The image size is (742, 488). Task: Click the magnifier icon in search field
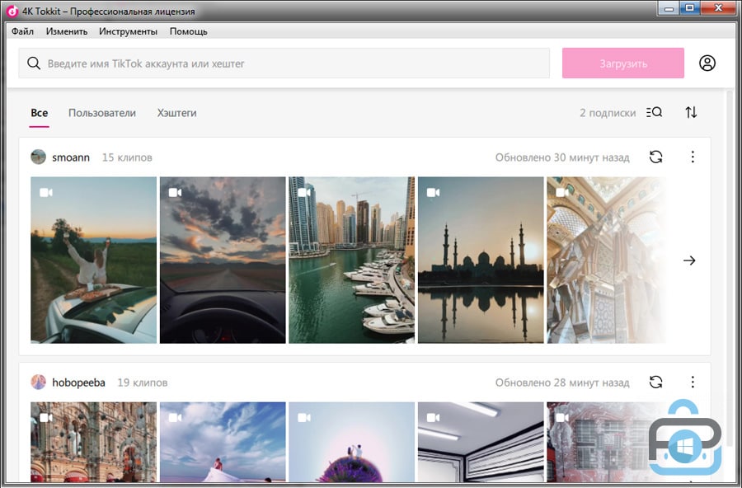[34, 63]
